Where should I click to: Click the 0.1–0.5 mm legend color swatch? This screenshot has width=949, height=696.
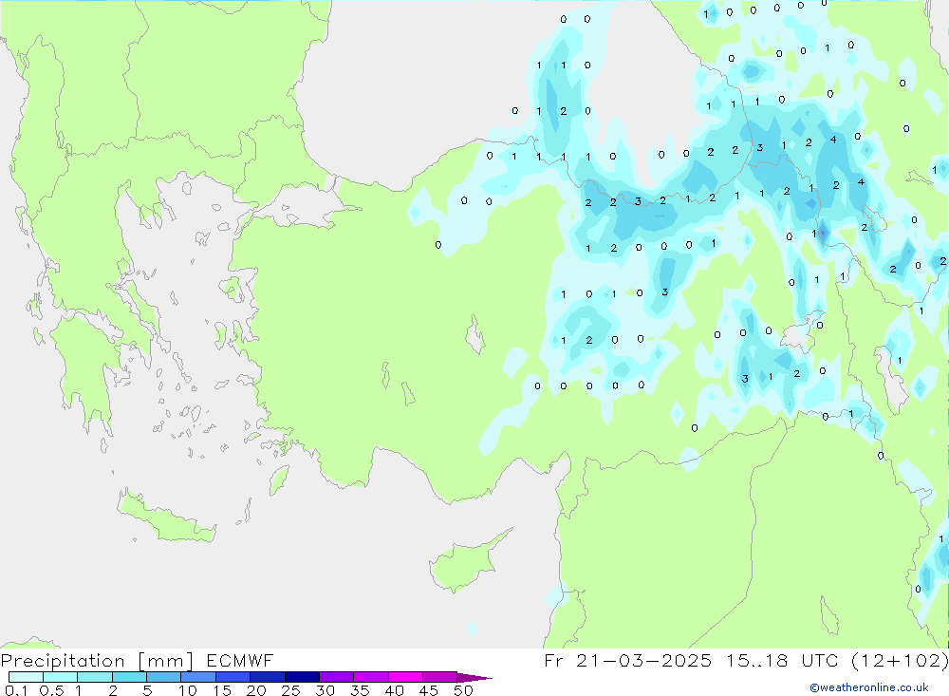pos(26,677)
